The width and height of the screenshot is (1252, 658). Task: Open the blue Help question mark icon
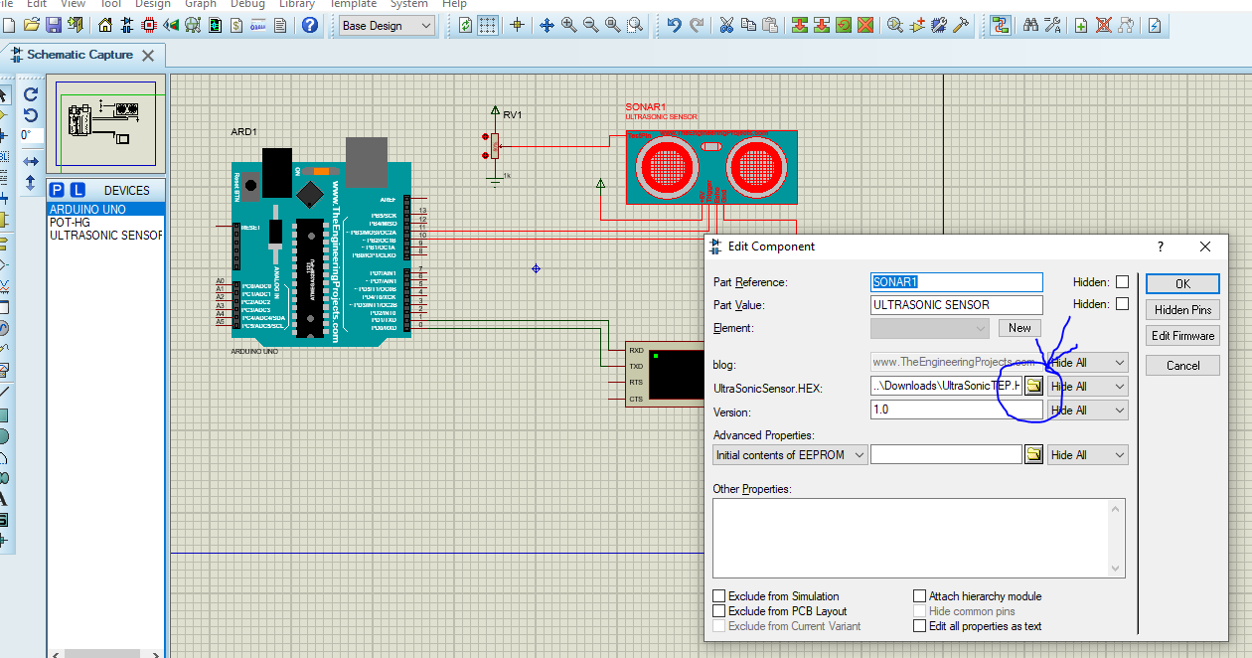coord(310,25)
